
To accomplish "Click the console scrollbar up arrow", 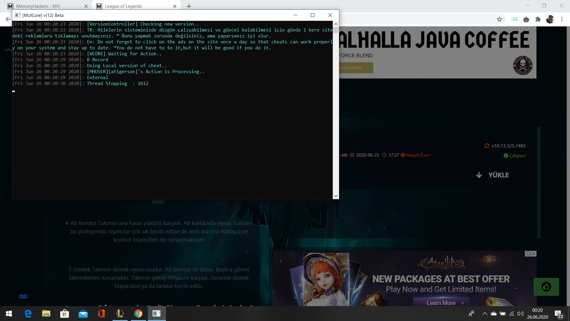I will (336, 24).
